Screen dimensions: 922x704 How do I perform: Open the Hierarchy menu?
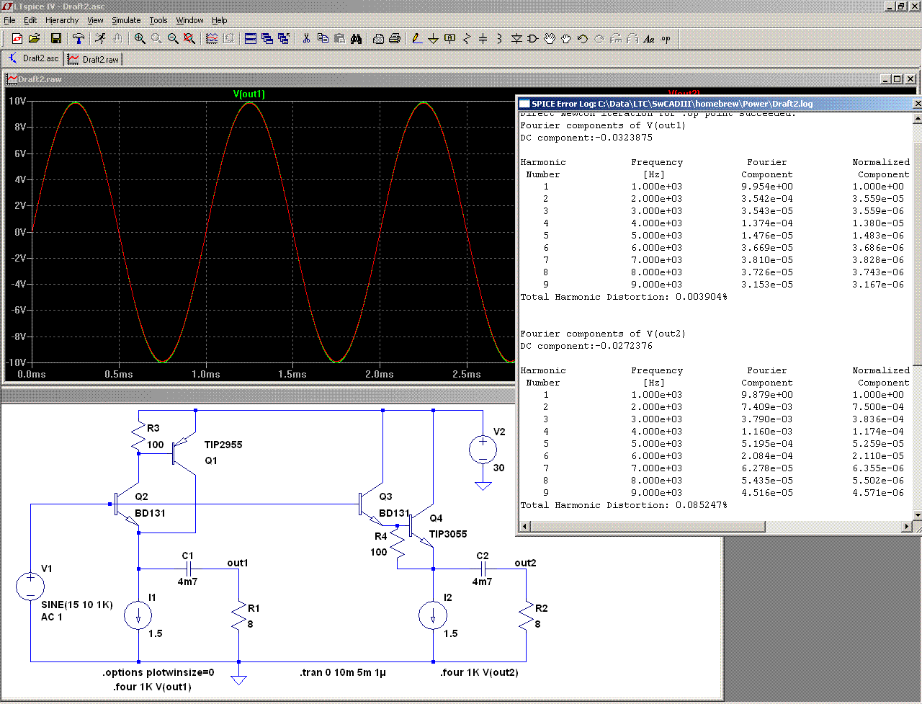[62, 20]
